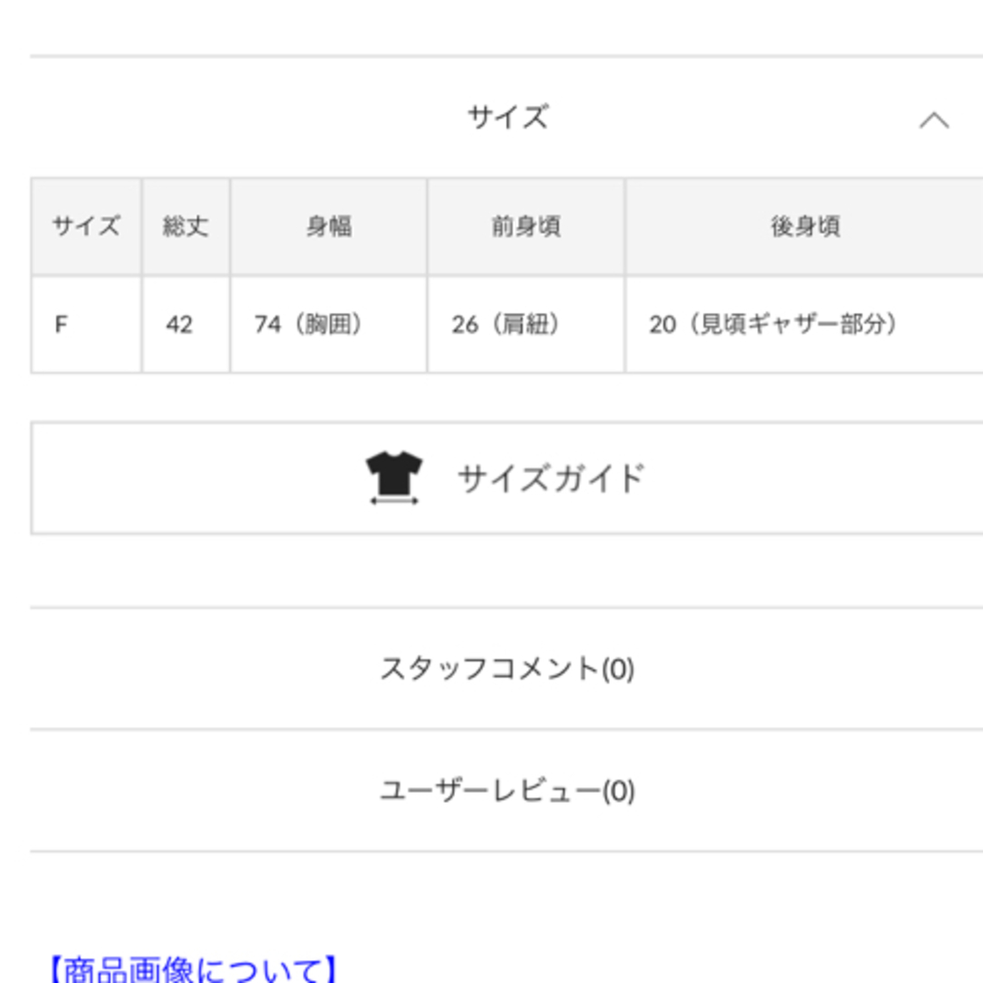Select the 後身頃 column header
The image size is (983, 983).
805,227
